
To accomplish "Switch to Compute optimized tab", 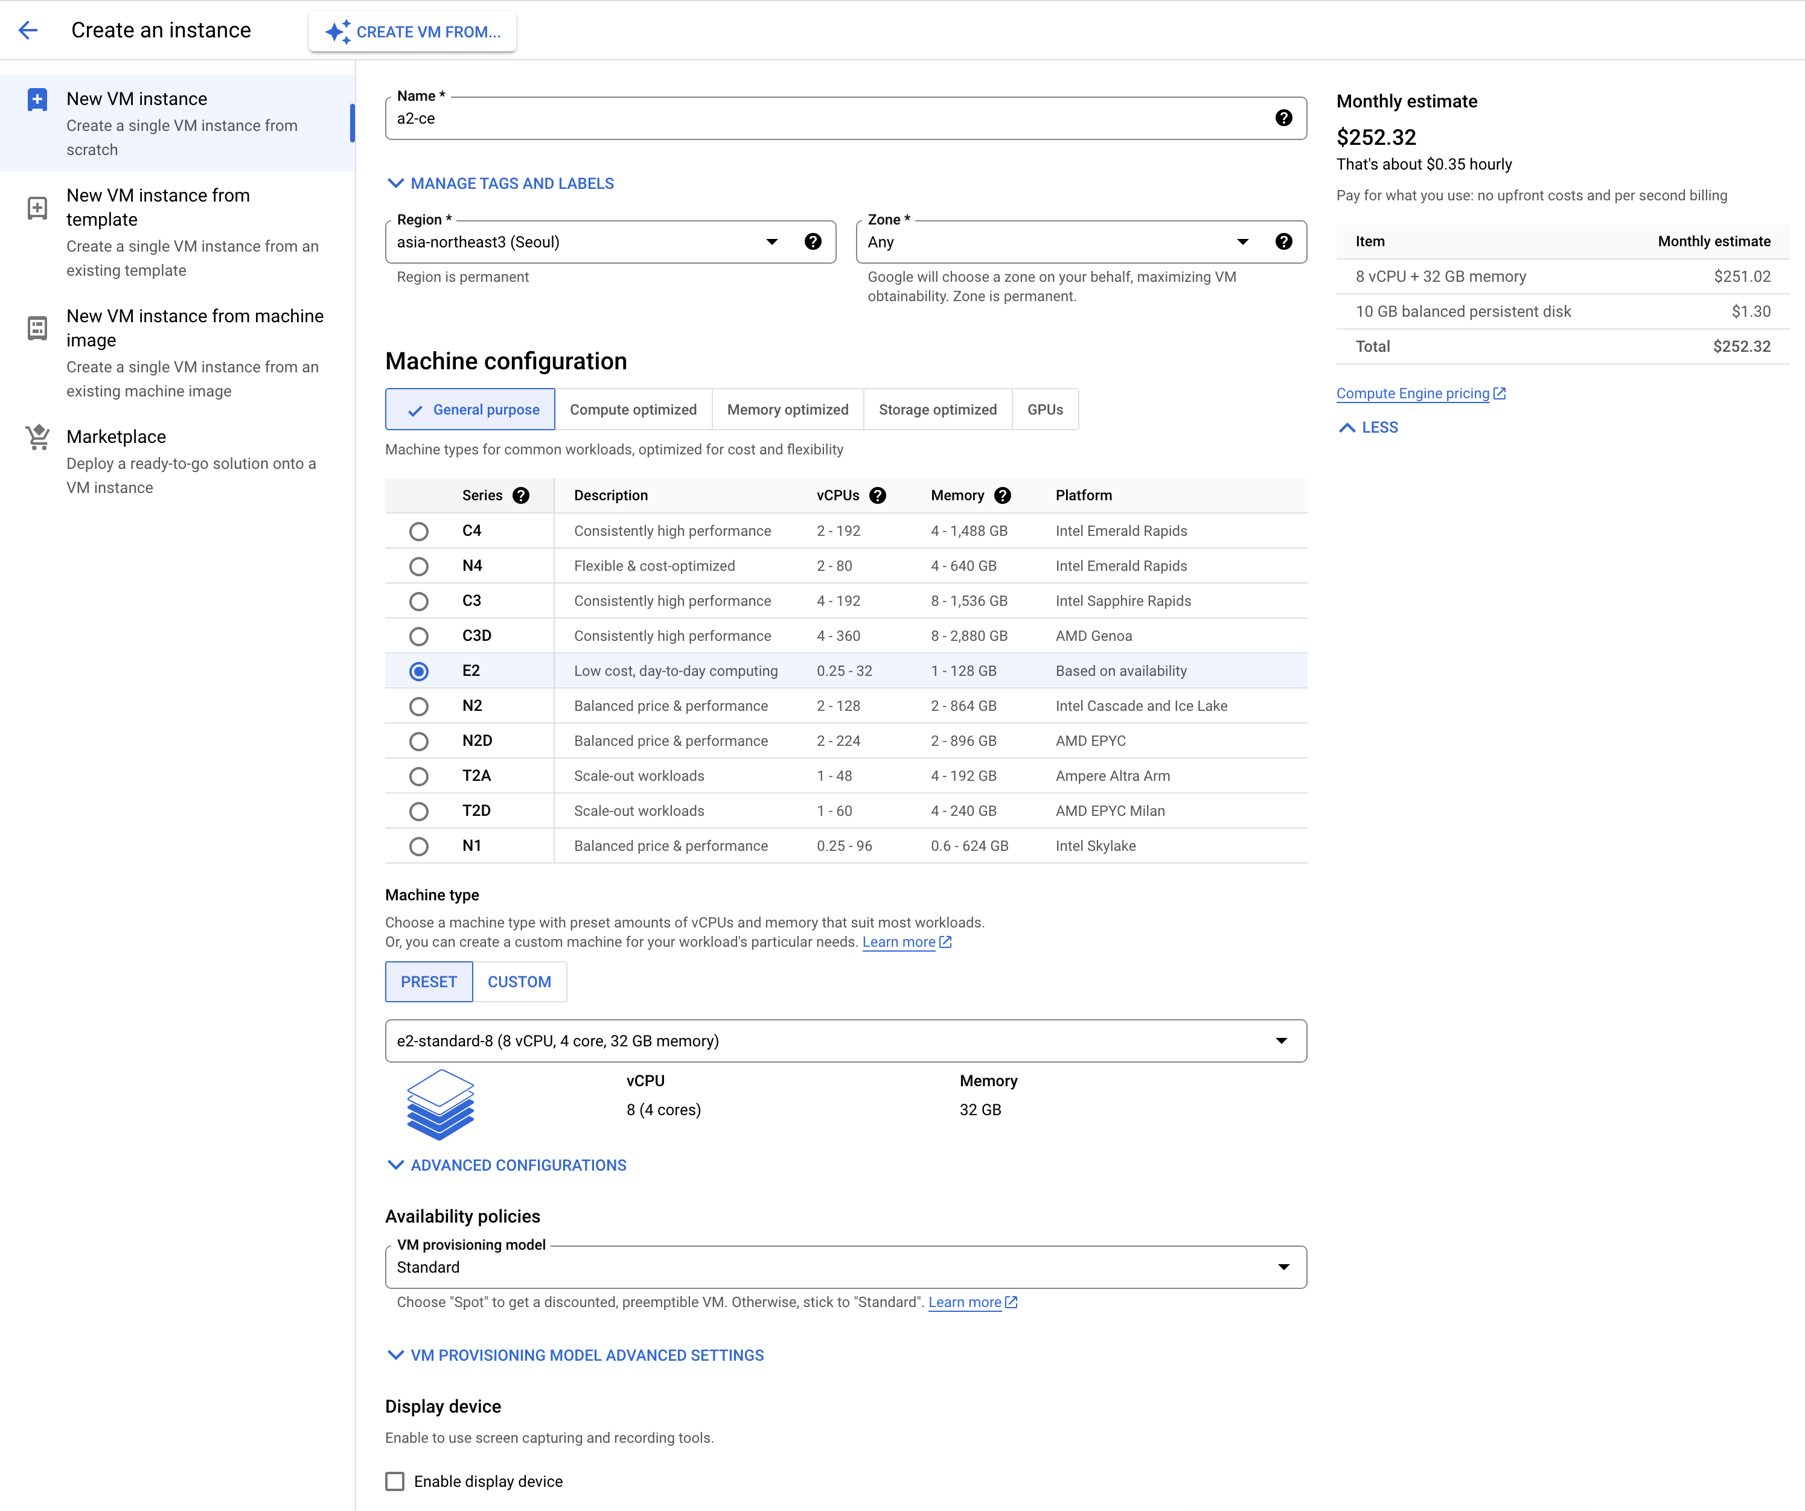I will 633,410.
